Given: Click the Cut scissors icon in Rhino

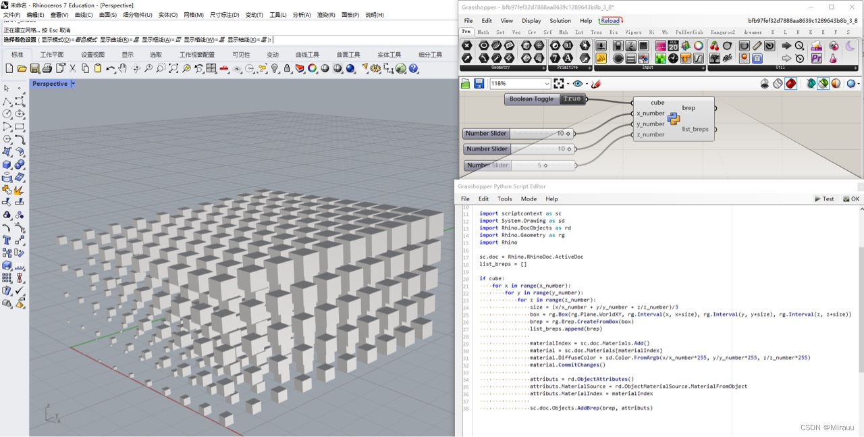Looking at the screenshot, I should 72,68.
